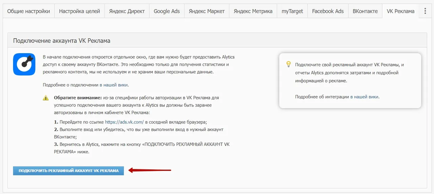434x194 pixels.
Task: Go to the Яндекс Маркет tab
Action: pyautogui.click(x=206, y=11)
